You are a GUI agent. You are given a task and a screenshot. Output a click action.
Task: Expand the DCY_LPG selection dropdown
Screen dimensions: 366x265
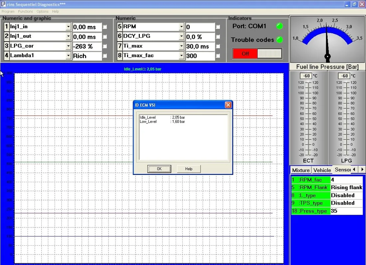182,36
